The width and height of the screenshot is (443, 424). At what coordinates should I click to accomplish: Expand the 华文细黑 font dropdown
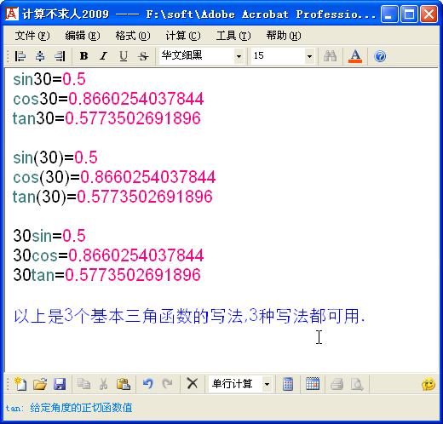click(239, 56)
